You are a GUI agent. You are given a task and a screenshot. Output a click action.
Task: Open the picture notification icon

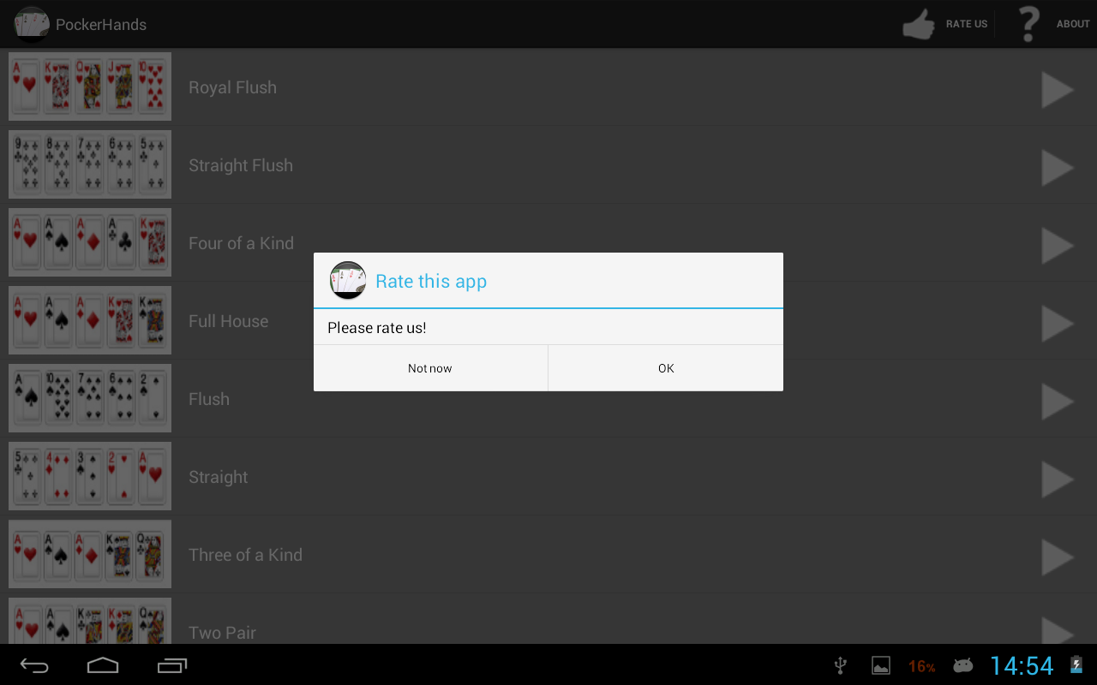881,665
